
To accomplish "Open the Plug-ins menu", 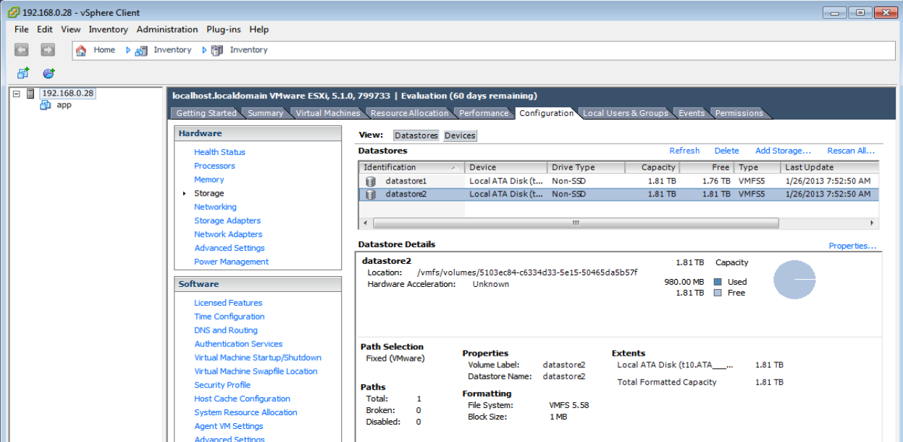I will click(224, 30).
